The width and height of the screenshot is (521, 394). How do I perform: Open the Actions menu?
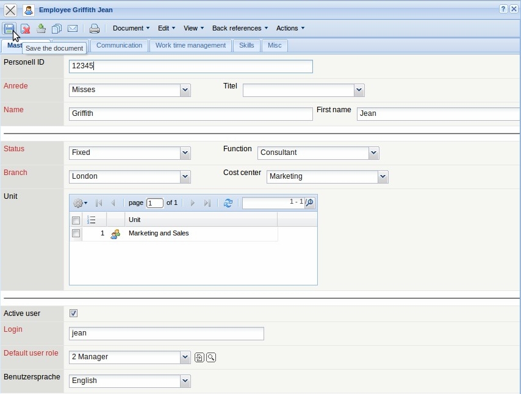tap(290, 29)
